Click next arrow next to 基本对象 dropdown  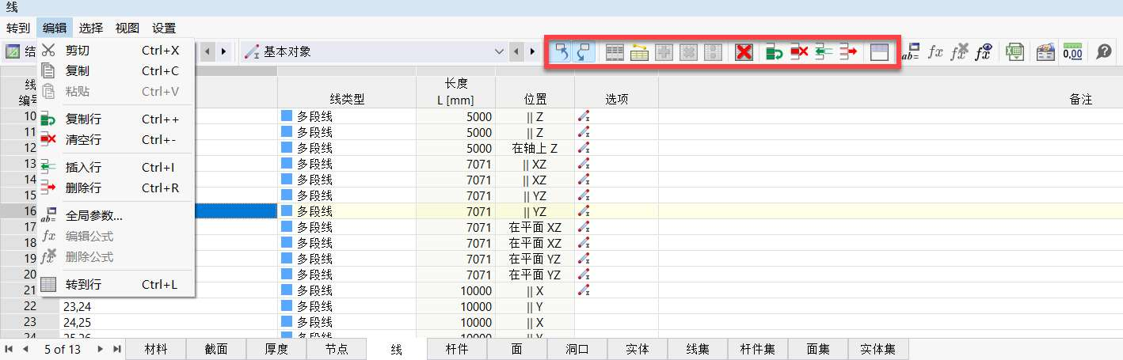coord(531,52)
